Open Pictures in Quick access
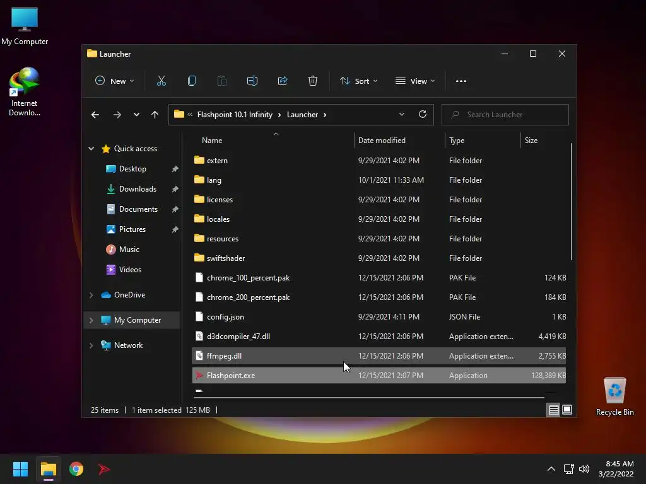Image resolution: width=646 pixels, height=484 pixels. [x=132, y=229]
